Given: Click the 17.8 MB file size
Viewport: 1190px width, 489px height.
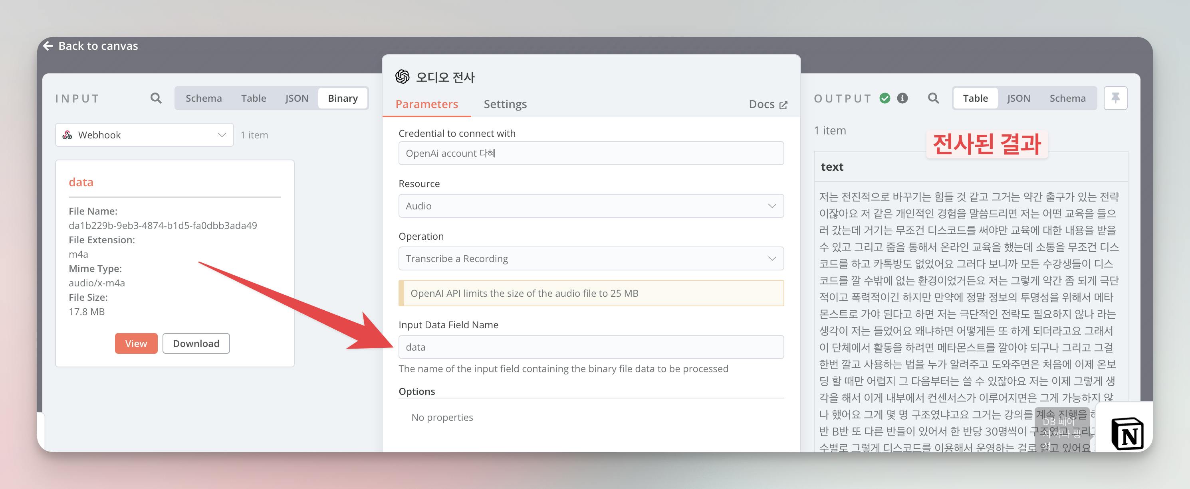Looking at the screenshot, I should (86, 312).
